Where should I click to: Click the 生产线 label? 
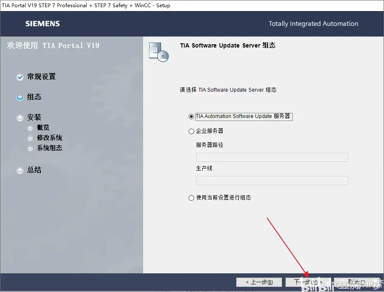pyautogui.click(x=204, y=168)
